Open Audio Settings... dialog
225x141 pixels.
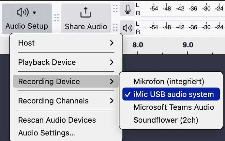click(x=47, y=133)
